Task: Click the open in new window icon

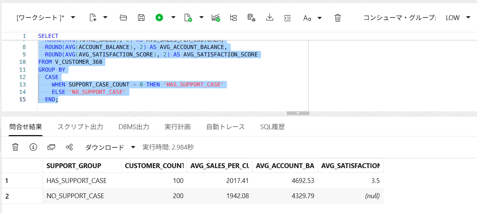Action: [x=51, y=147]
